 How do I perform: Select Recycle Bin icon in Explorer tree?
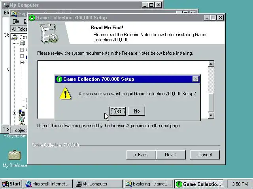tap(22, 119)
